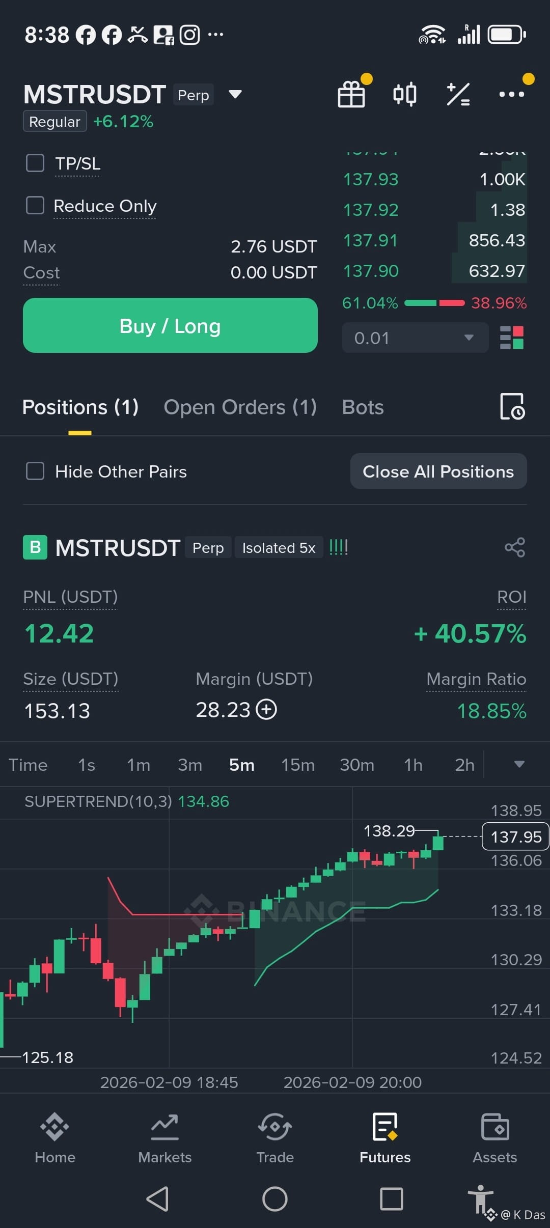Image resolution: width=550 pixels, height=1228 pixels.
Task: Tap the order book layout icon
Action: pos(512,338)
